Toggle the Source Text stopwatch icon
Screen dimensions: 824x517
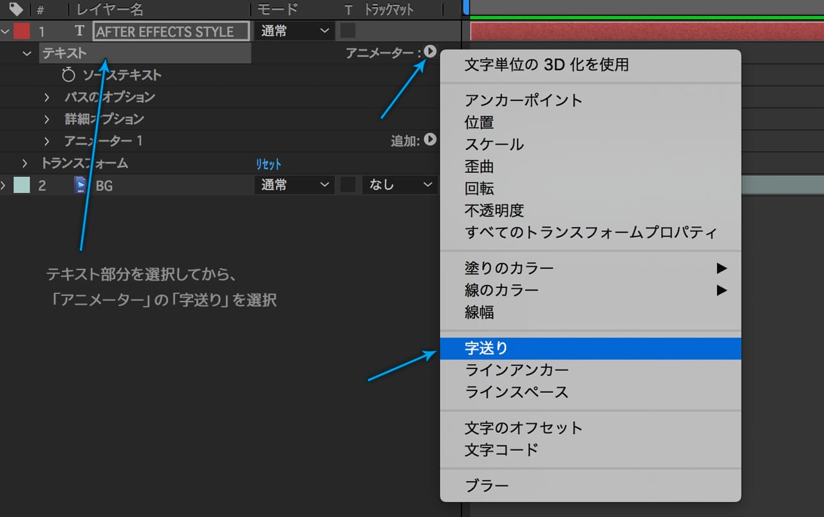pyautogui.click(x=68, y=75)
